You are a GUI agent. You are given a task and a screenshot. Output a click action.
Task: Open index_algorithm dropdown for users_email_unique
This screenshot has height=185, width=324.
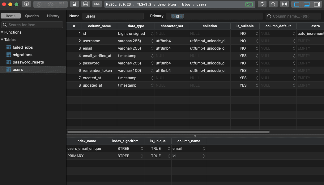(x=142, y=149)
